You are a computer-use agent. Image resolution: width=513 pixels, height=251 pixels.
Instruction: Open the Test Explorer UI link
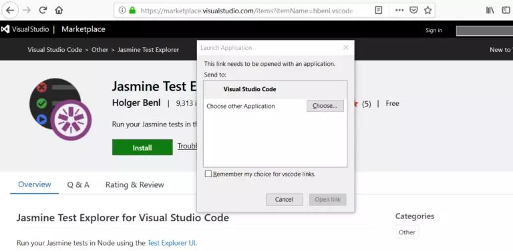pyautogui.click(x=172, y=243)
